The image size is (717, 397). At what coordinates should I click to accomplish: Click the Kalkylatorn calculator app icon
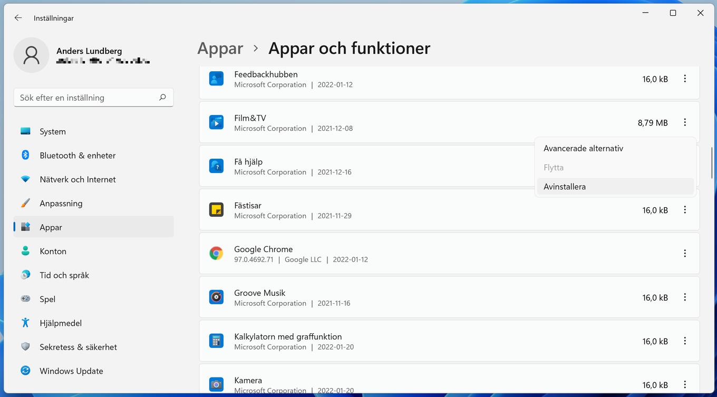[216, 341]
